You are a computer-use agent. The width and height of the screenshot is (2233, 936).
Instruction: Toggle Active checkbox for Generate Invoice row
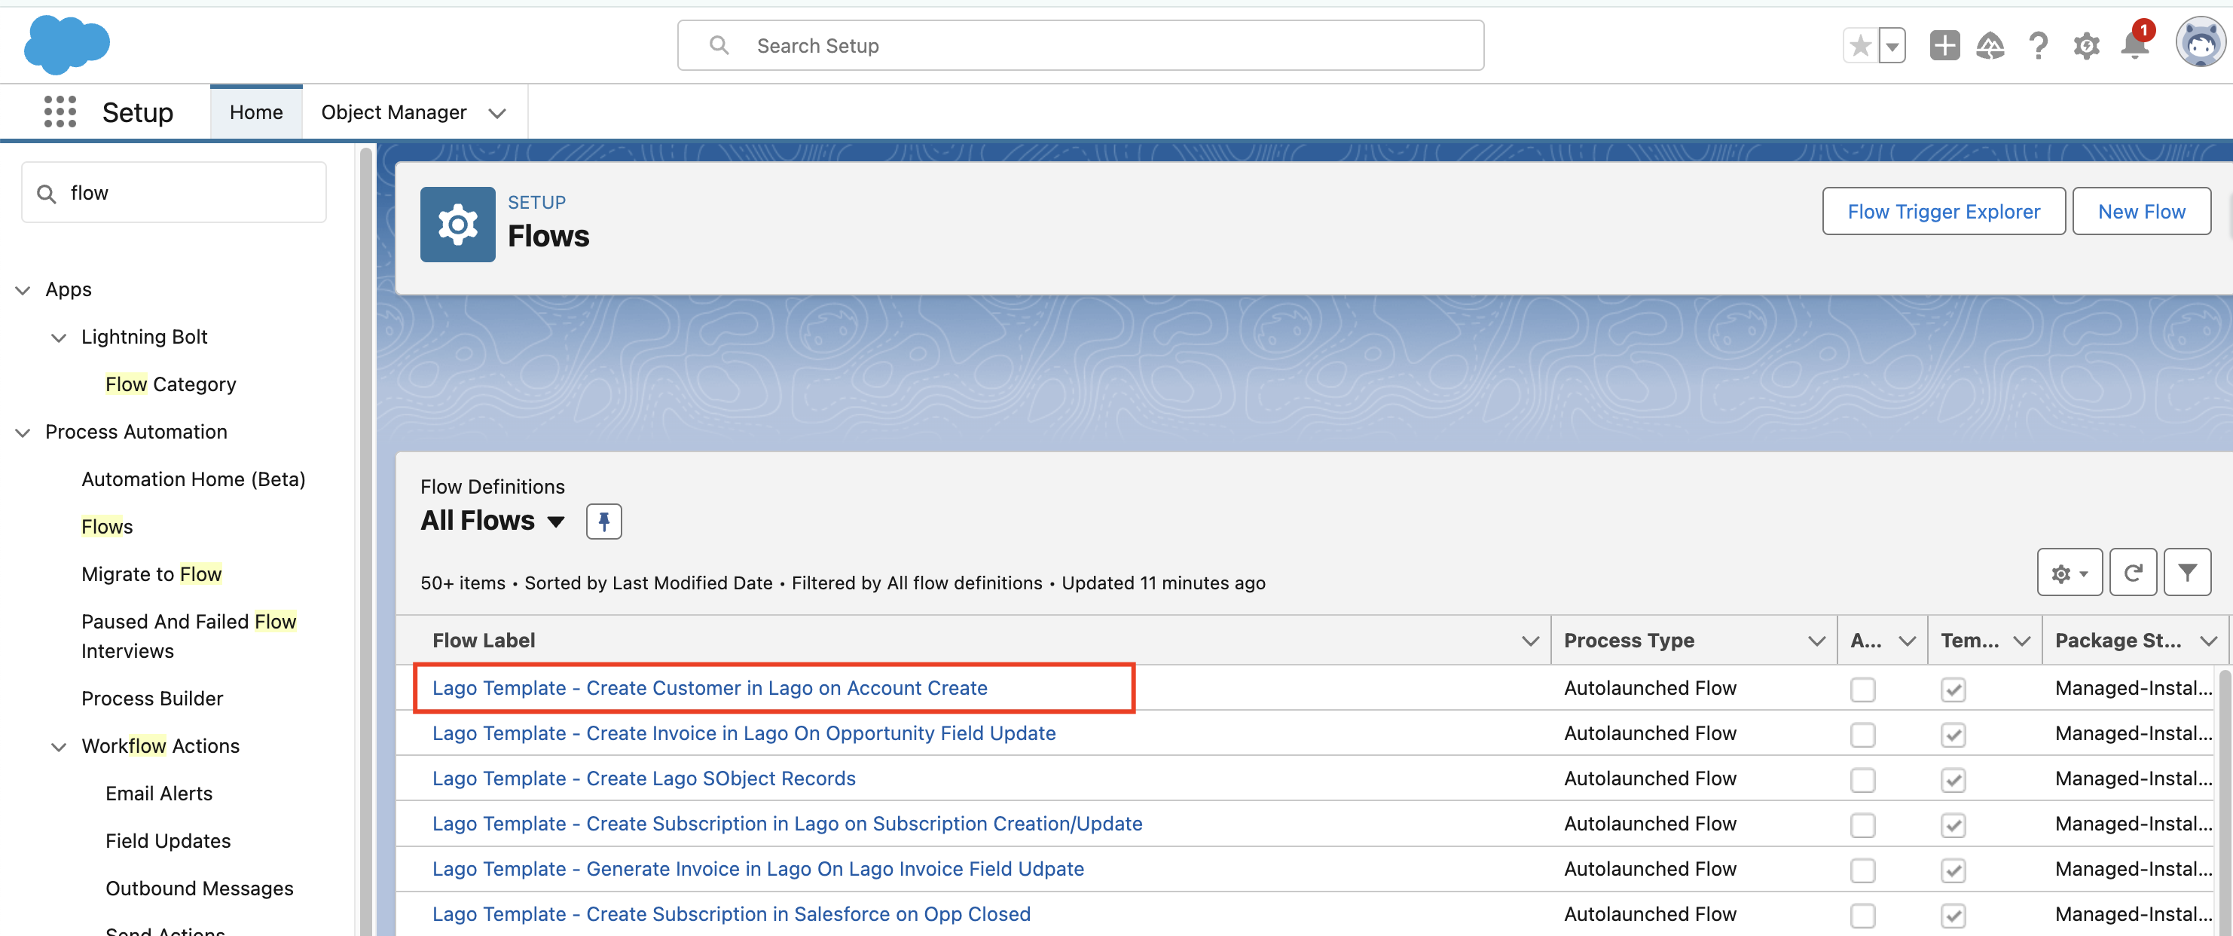pos(1862,870)
